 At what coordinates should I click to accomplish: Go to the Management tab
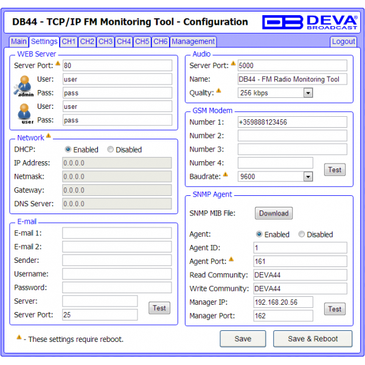(x=193, y=41)
